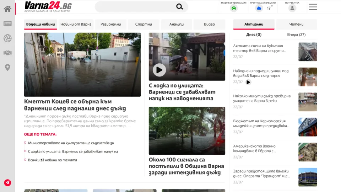This screenshot has width=341, height=192.
Task: Open the handshake icon in sidebar
Action: pyautogui.click(x=7, y=53)
